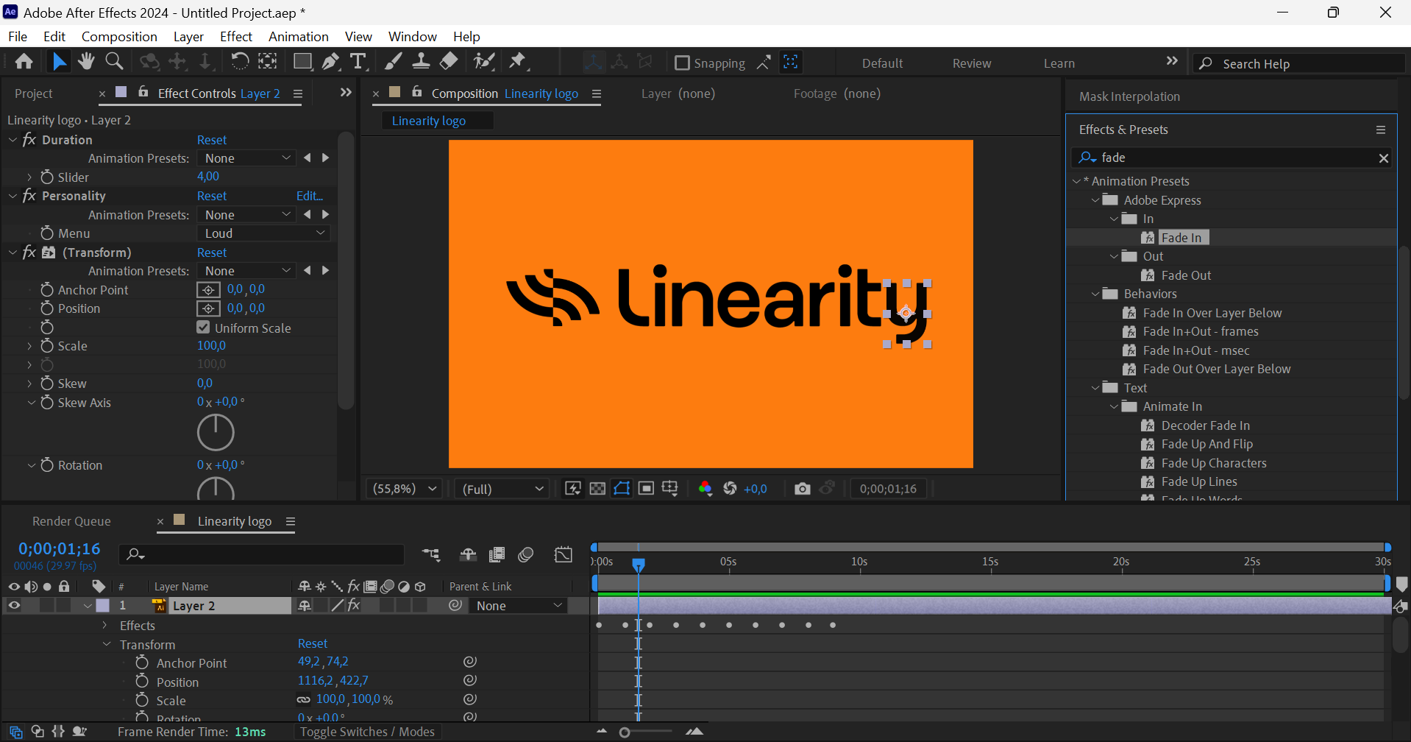Clear the fade search in Effects & Presets
Image resolution: width=1411 pixels, height=742 pixels.
(1383, 158)
